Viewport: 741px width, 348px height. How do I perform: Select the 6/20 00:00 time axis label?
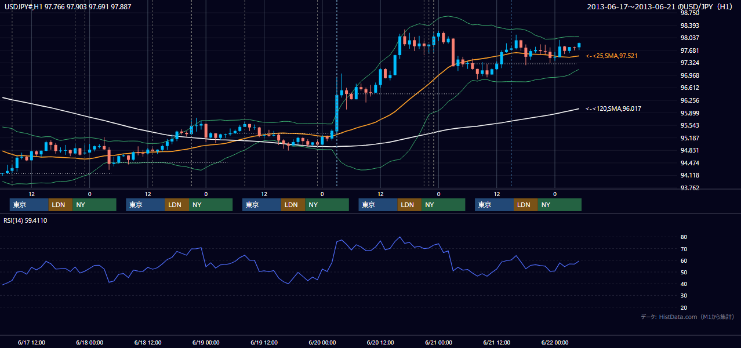322,343
